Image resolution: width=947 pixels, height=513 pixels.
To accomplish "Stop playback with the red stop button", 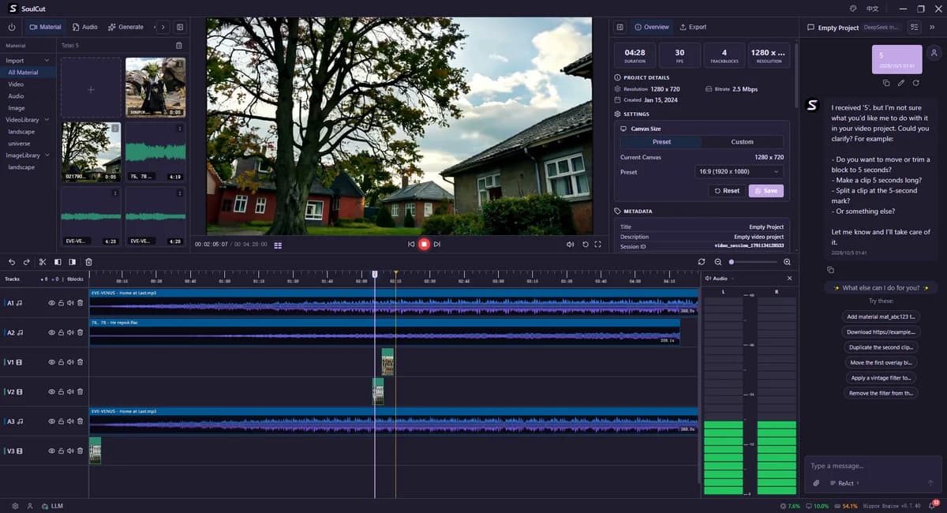I will 424,245.
